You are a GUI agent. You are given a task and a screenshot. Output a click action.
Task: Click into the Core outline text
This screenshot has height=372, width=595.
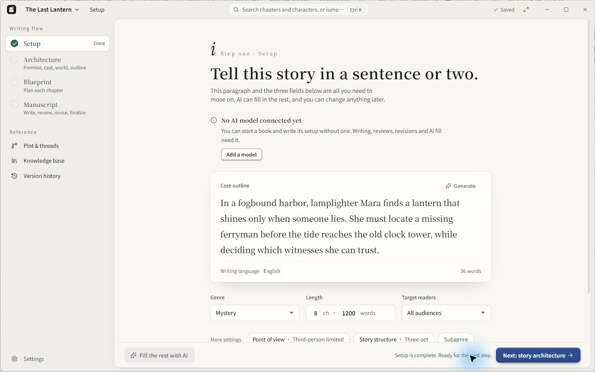click(351, 227)
